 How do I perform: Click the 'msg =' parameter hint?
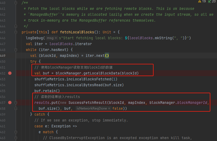coord(52,38)
